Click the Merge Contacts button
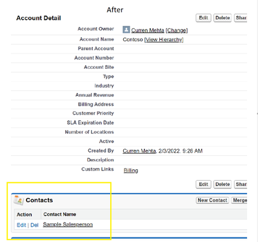Viewport: 258px width, 242px height. coord(239,200)
